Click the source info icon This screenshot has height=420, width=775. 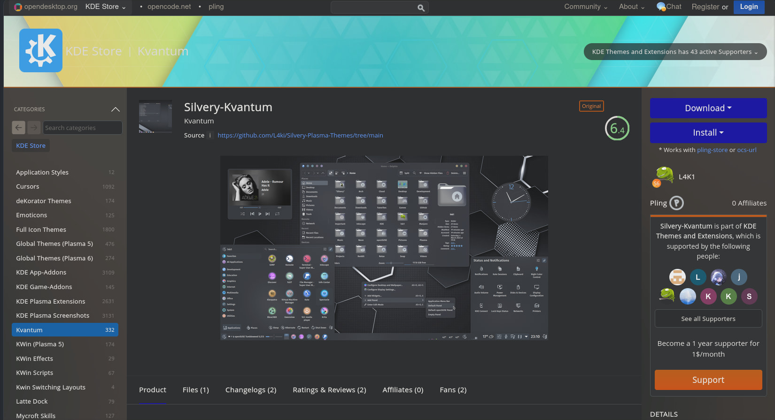210,135
